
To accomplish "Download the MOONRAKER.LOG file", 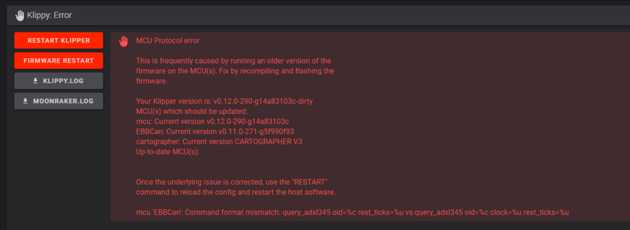I will tap(58, 101).
